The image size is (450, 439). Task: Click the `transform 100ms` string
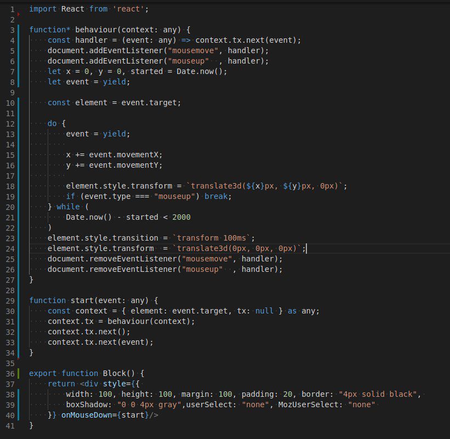tap(211, 238)
